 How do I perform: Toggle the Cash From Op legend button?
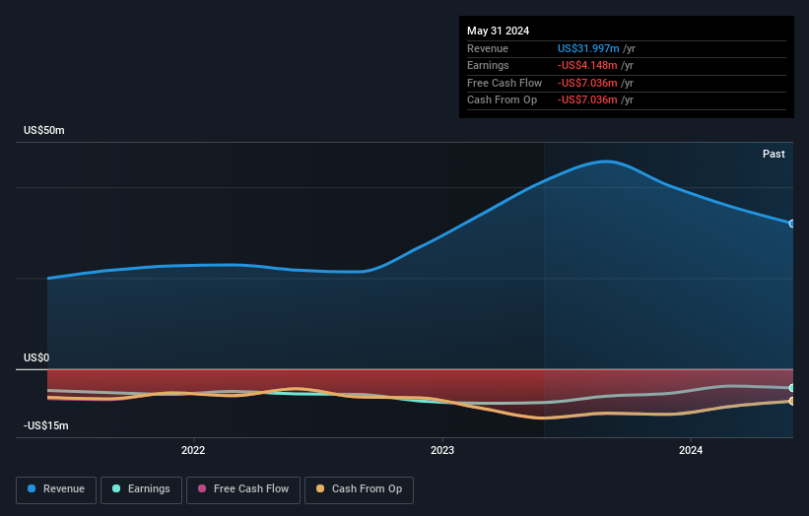359,489
